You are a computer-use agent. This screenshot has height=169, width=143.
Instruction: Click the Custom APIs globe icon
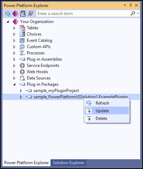click(22, 47)
